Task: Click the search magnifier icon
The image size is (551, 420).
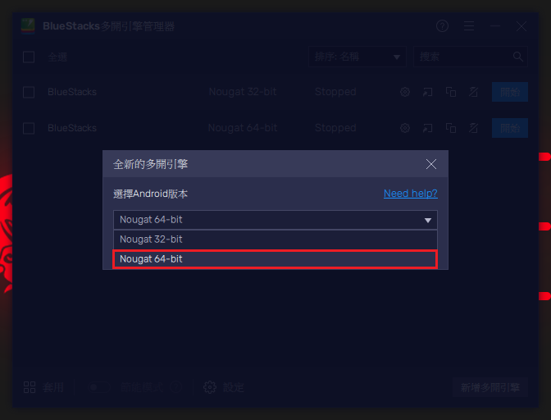Action: coord(517,57)
